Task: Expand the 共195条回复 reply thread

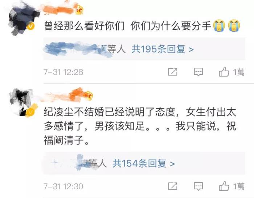Action: pyautogui.click(x=163, y=49)
